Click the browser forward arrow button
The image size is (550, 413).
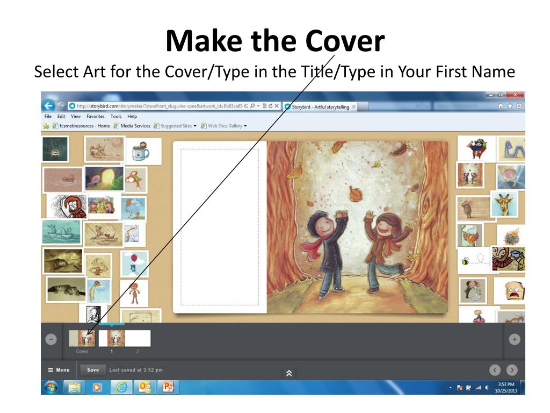tap(61, 105)
